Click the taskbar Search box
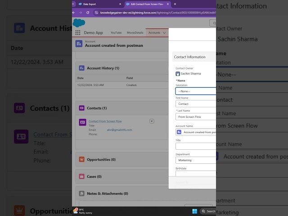 click(x=208, y=211)
